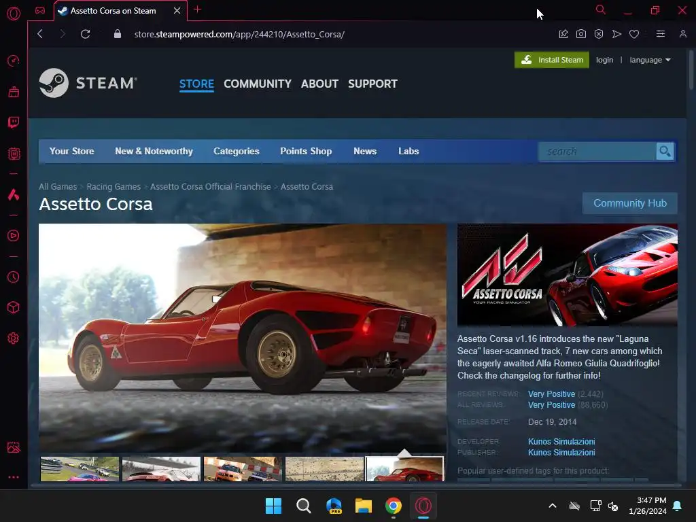Open the send-arrow toolbar icon
The width and height of the screenshot is (696, 522).
click(x=616, y=34)
